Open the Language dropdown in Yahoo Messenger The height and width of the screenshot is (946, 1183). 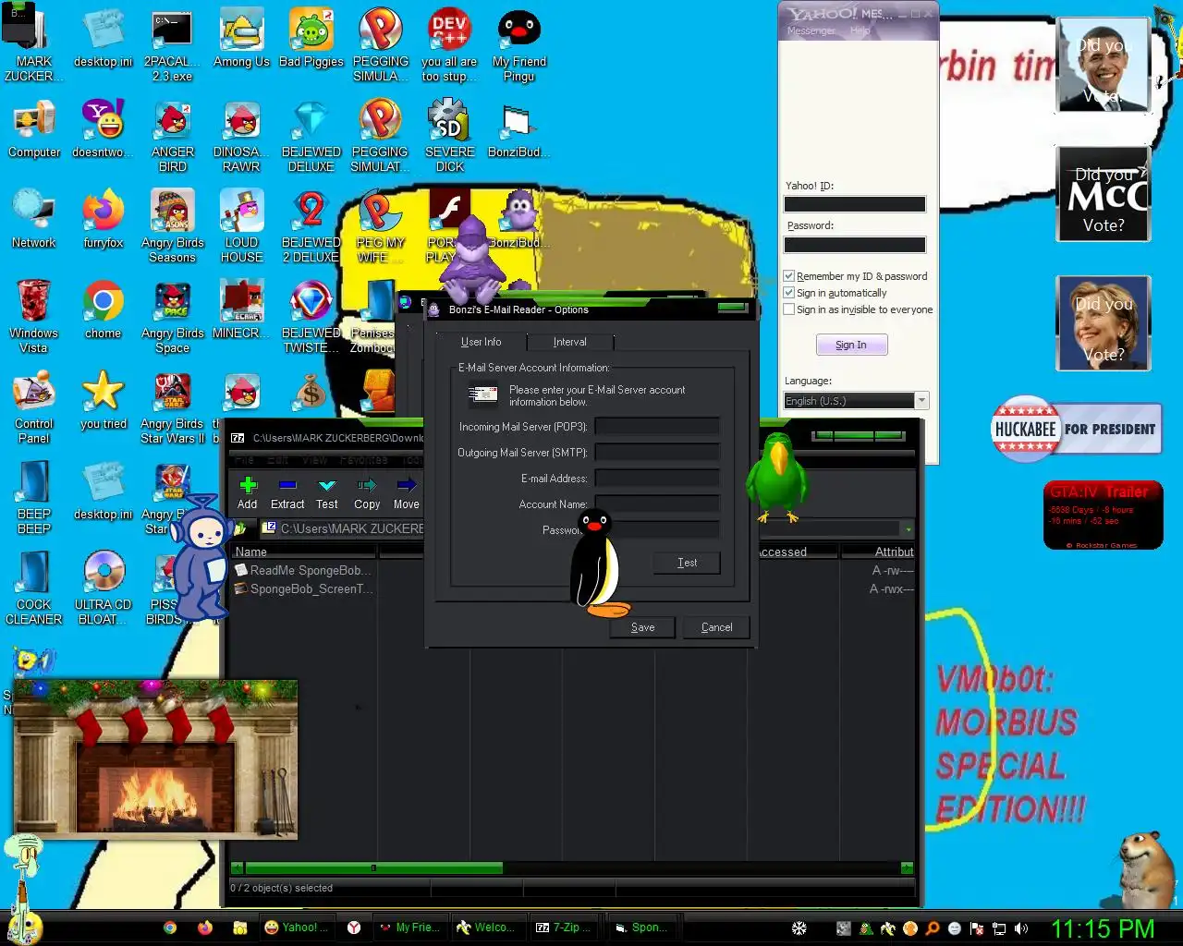tap(921, 400)
